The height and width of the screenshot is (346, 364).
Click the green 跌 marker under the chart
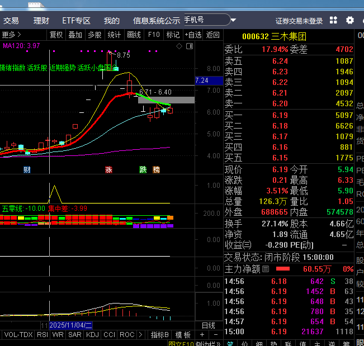[143, 169]
